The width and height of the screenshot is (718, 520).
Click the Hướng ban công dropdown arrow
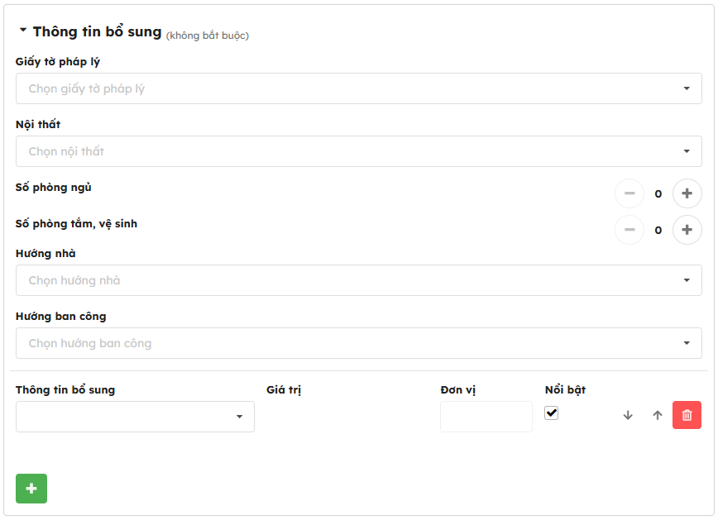[x=687, y=343]
